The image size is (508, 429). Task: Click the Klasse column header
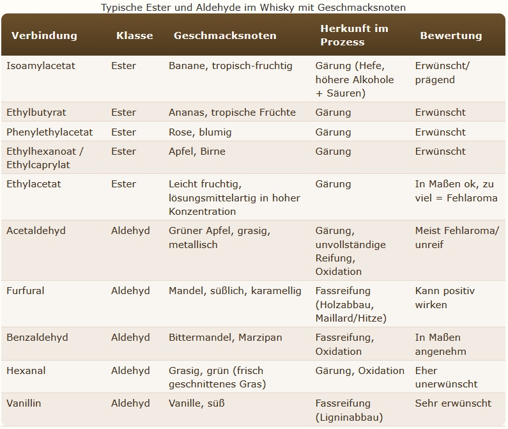point(134,35)
